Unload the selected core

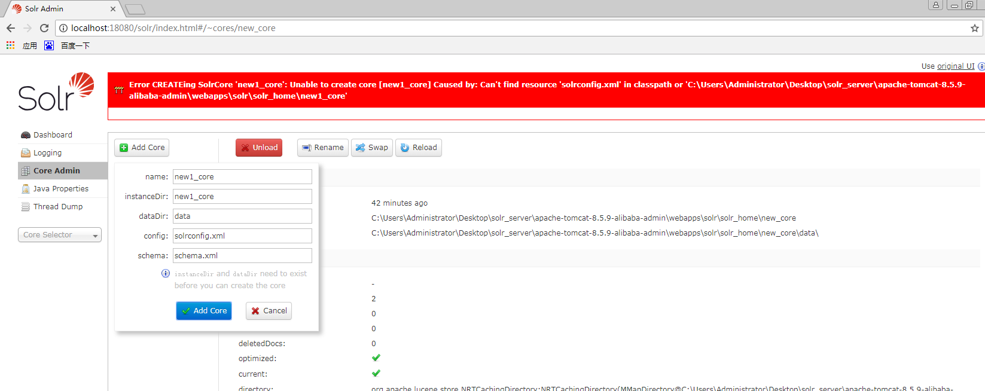(x=259, y=148)
